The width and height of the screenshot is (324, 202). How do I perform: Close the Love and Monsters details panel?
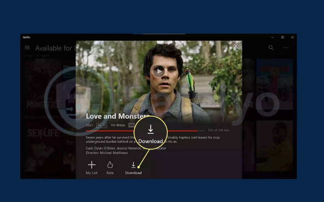click(236, 46)
